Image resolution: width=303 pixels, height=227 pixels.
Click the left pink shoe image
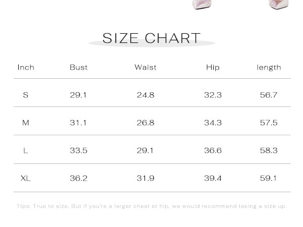point(201,4)
